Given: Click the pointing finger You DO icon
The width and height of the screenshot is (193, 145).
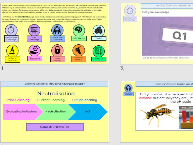Looking at the screenshot, I should [99, 31].
